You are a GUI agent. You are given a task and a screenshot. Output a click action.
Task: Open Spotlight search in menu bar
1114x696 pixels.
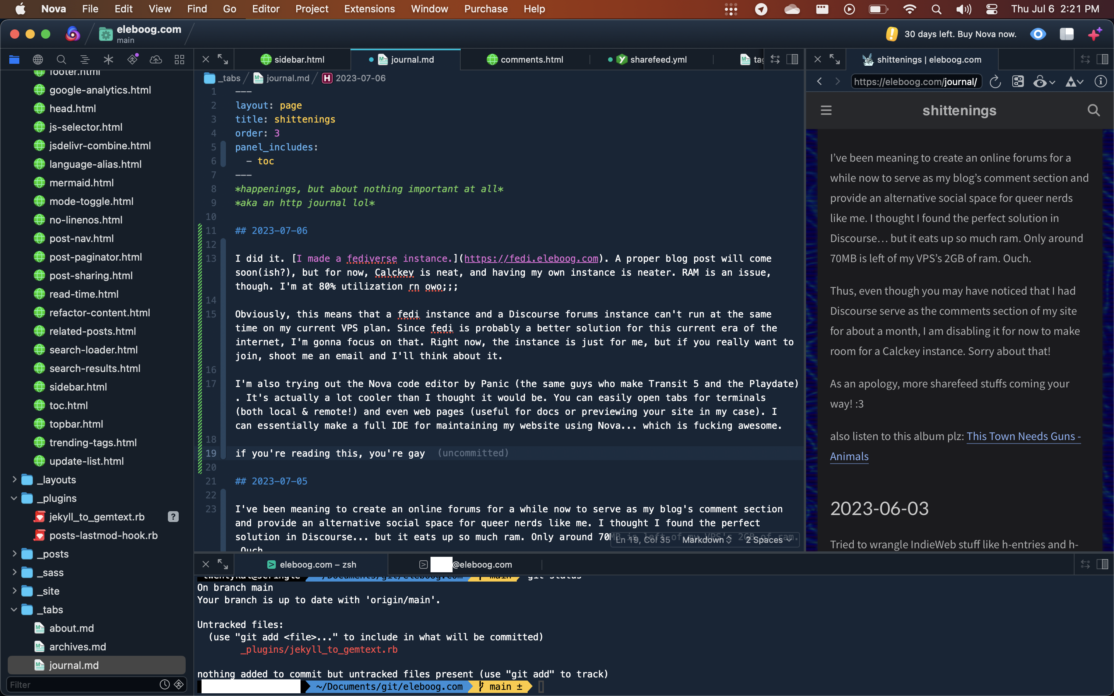[x=936, y=9]
